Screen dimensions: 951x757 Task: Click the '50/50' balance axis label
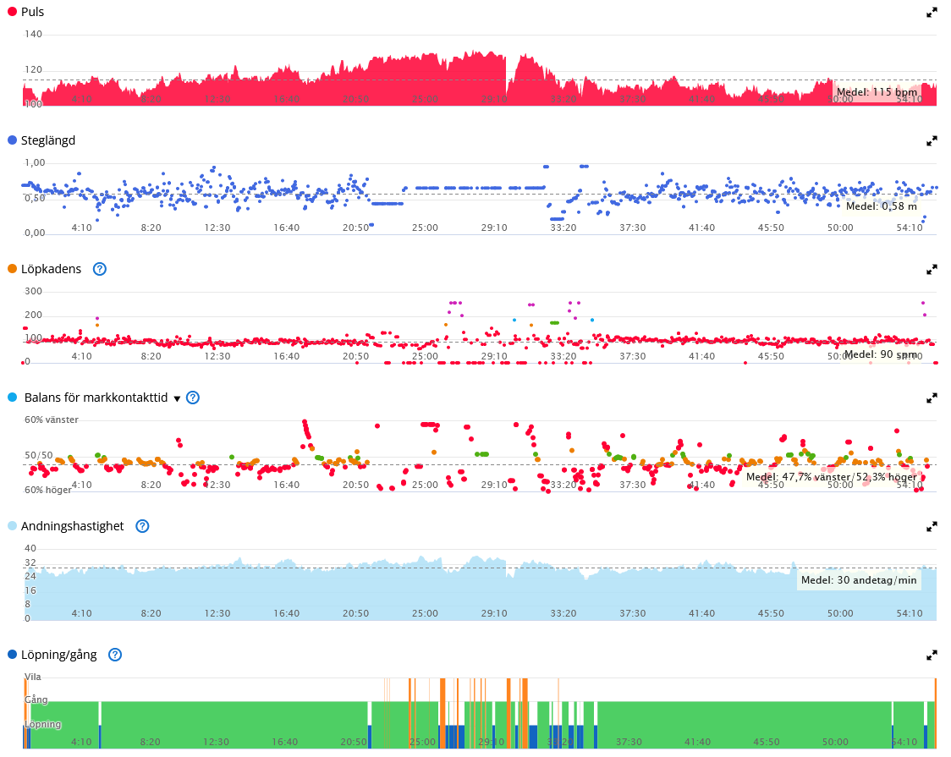[39, 455]
